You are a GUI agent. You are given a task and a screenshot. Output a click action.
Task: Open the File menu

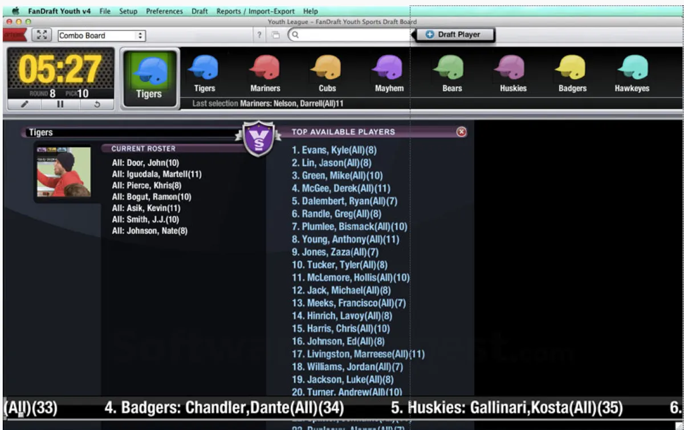point(105,11)
